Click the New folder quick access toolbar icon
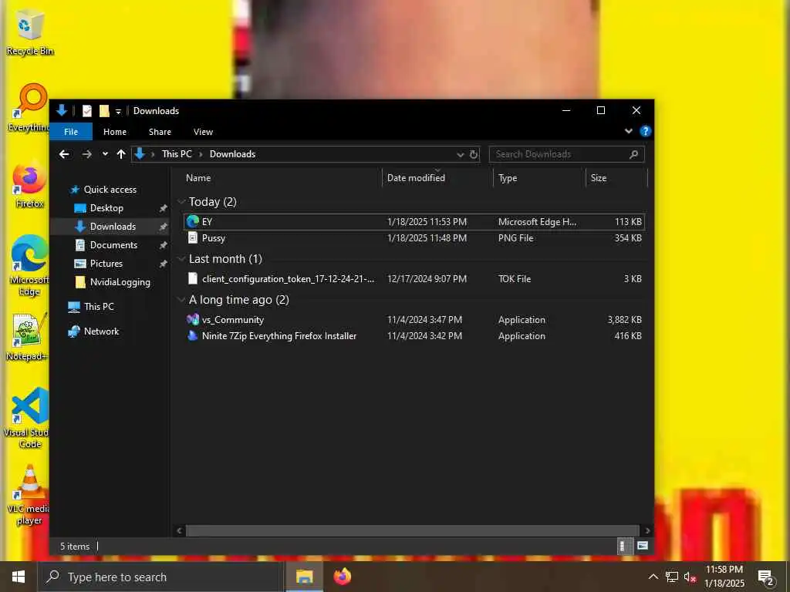 click(104, 111)
